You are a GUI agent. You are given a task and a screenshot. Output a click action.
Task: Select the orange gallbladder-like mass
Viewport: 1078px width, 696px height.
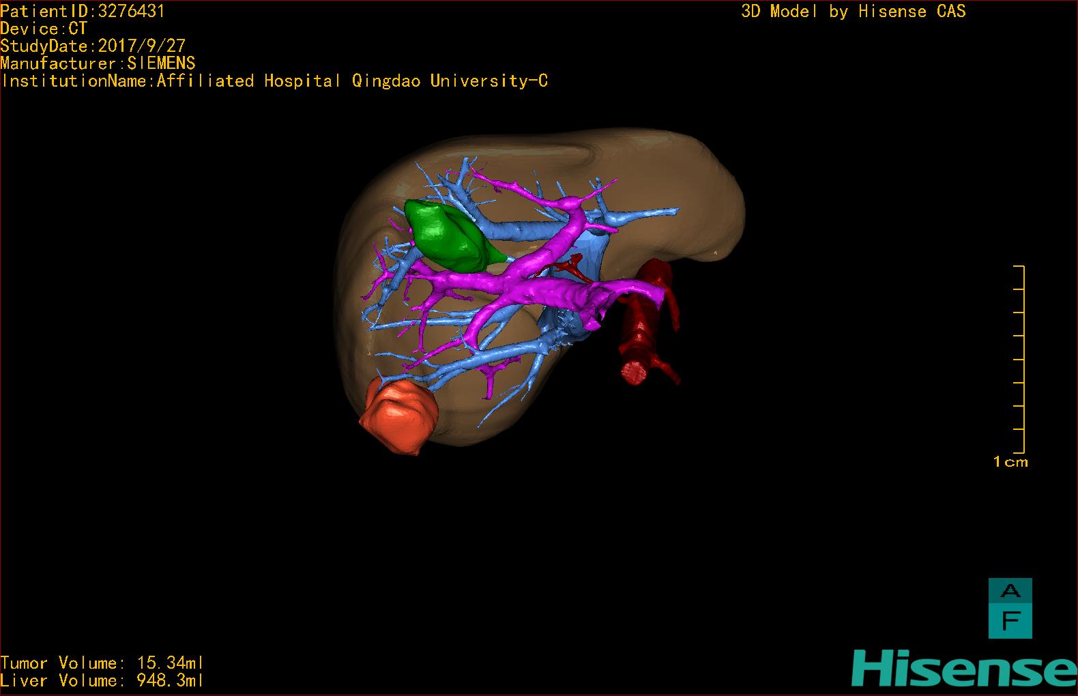pyautogui.click(x=399, y=417)
